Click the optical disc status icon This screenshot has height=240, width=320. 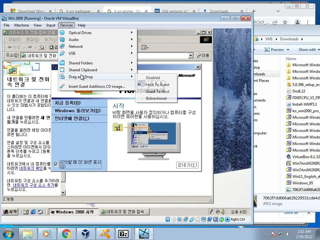pos(174,219)
